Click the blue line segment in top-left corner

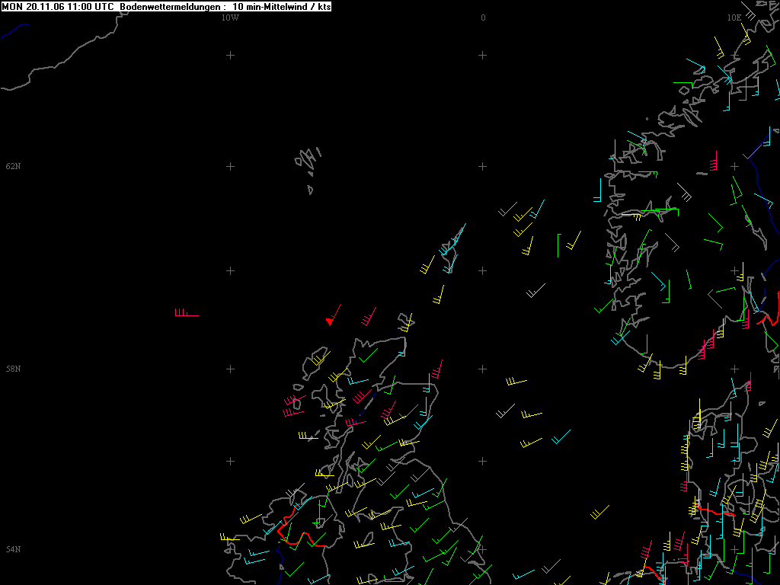(x=14, y=30)
